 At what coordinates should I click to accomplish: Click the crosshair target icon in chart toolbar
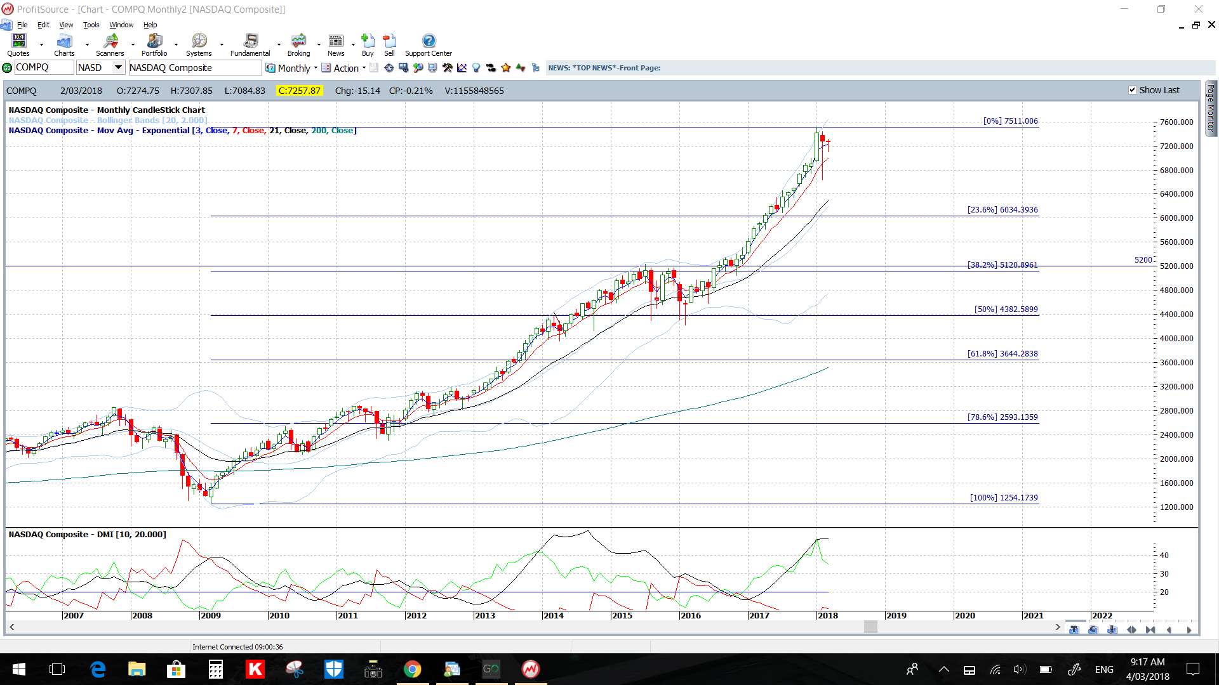point(389,68)
